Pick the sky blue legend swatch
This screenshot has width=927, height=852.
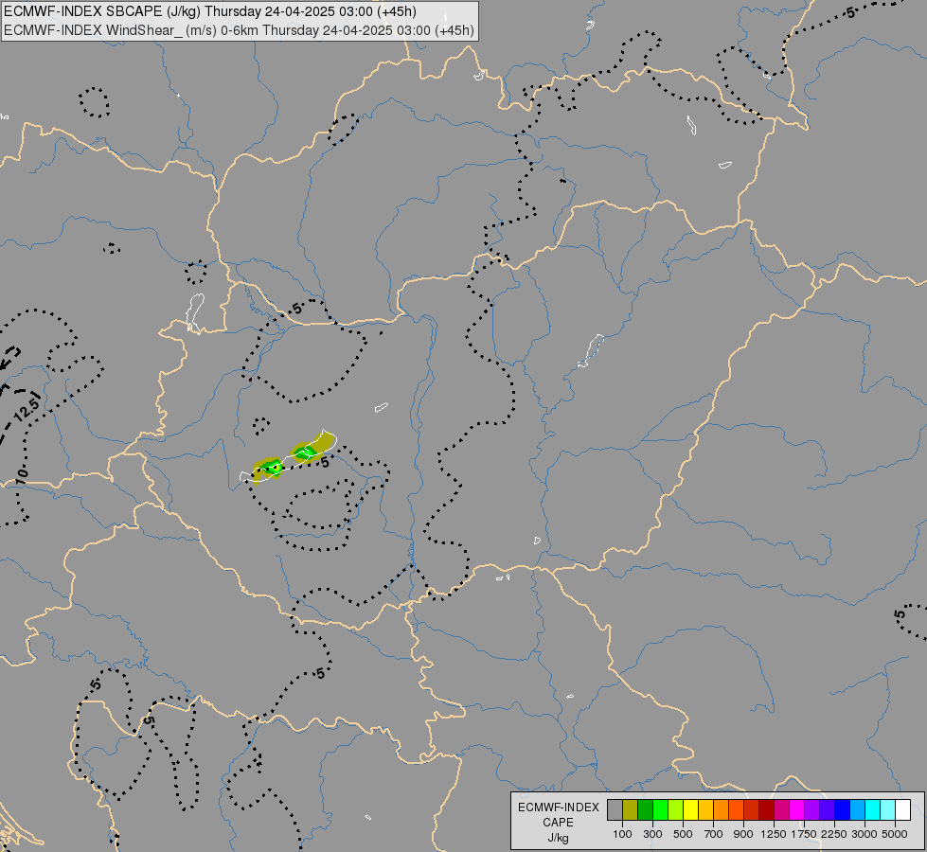857,809
